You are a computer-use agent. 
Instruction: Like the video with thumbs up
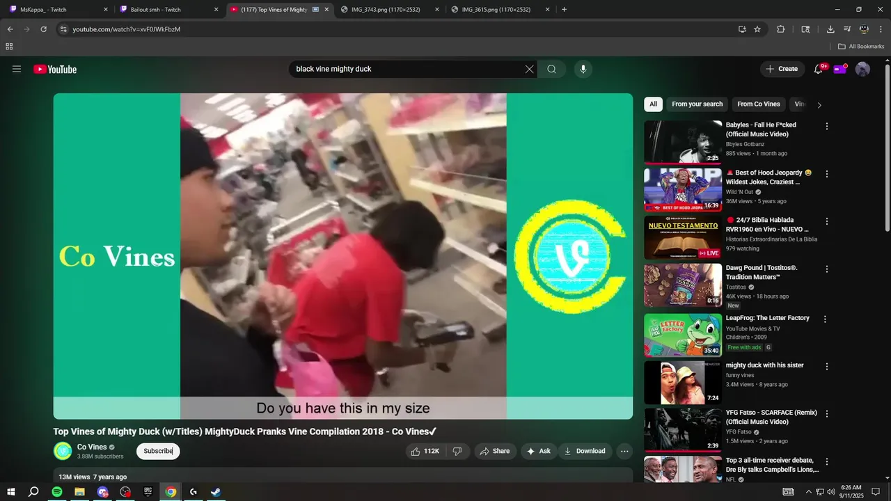(425, 451)
